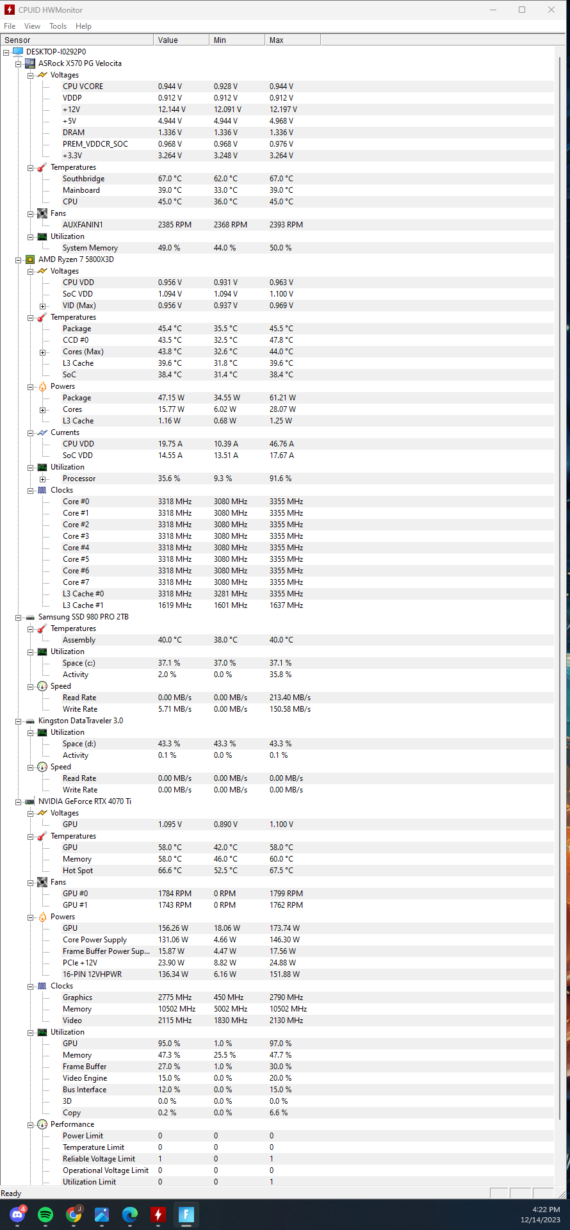
Task: Expand the Cores (Max) temperature row
Action: tap(42, 352)
